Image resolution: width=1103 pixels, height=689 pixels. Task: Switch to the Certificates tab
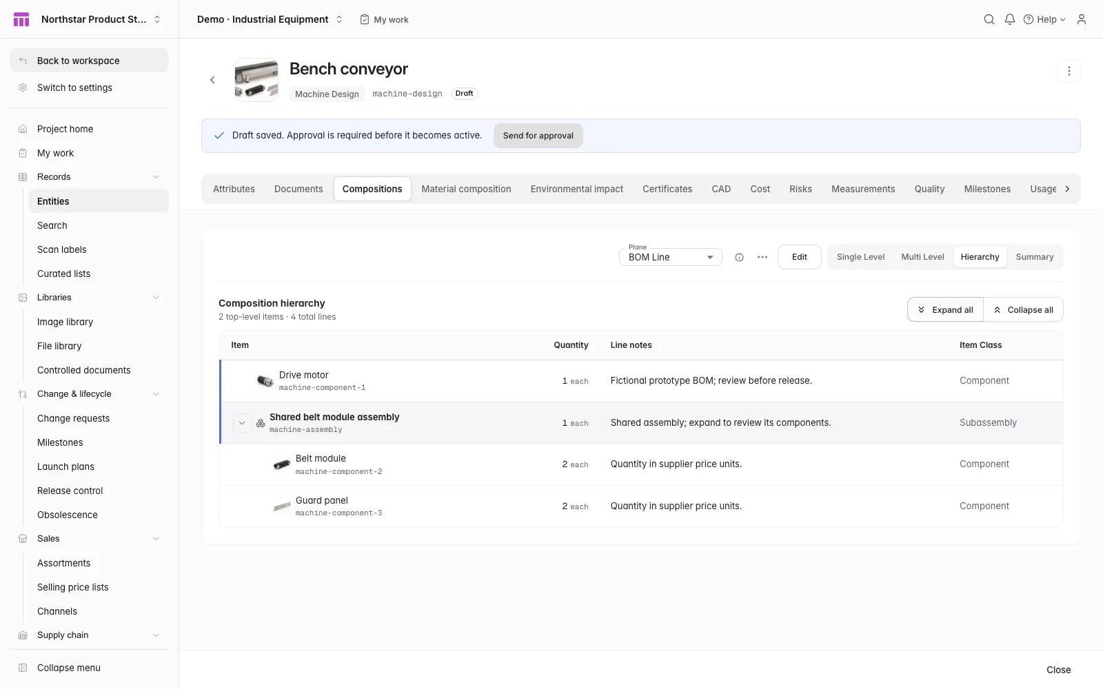pyautogui.click(x=667, y=189)
